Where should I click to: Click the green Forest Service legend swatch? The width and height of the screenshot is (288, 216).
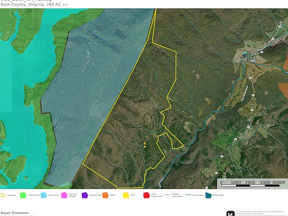[x=23, y=195]
